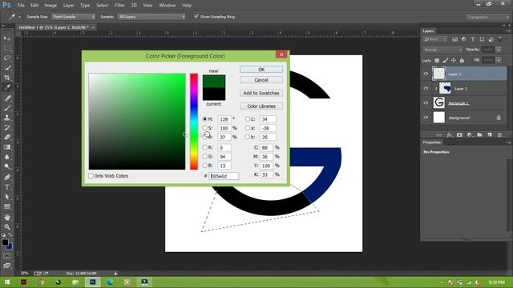This screenshot has height=288, width=513.
Task: Open the Normal blend mode dropdown
Action: point(442,50)
